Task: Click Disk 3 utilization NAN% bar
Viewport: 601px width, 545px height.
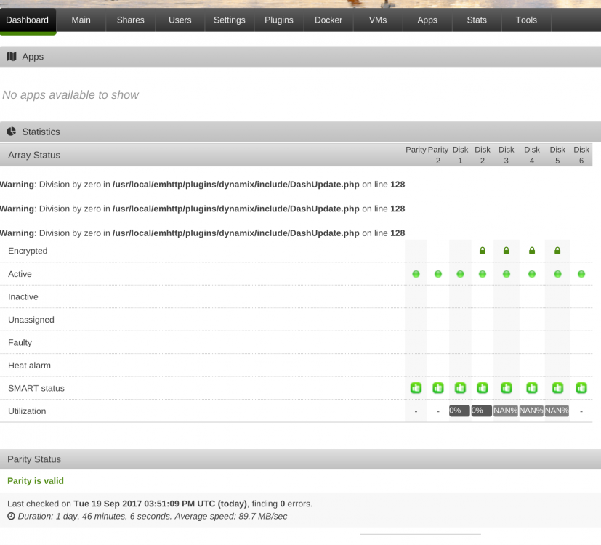Action: pyautogui.click(x=506, y=411)
